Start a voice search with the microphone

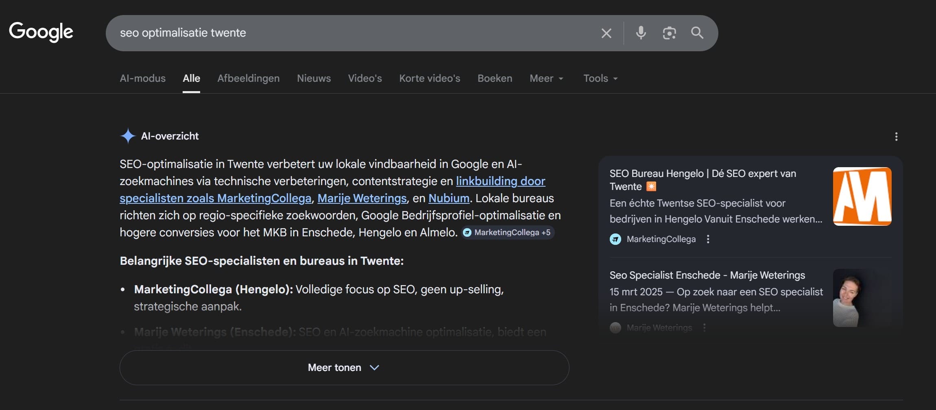click(641, 33)
